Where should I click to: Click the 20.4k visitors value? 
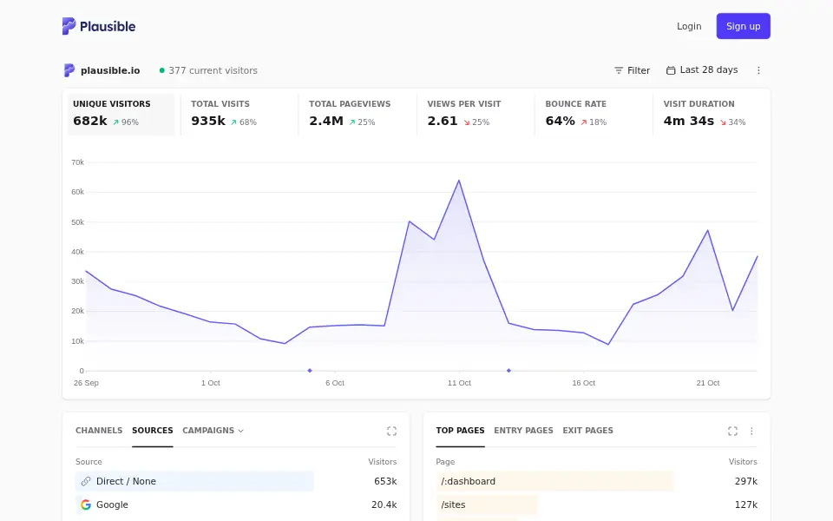click(384, 505)
